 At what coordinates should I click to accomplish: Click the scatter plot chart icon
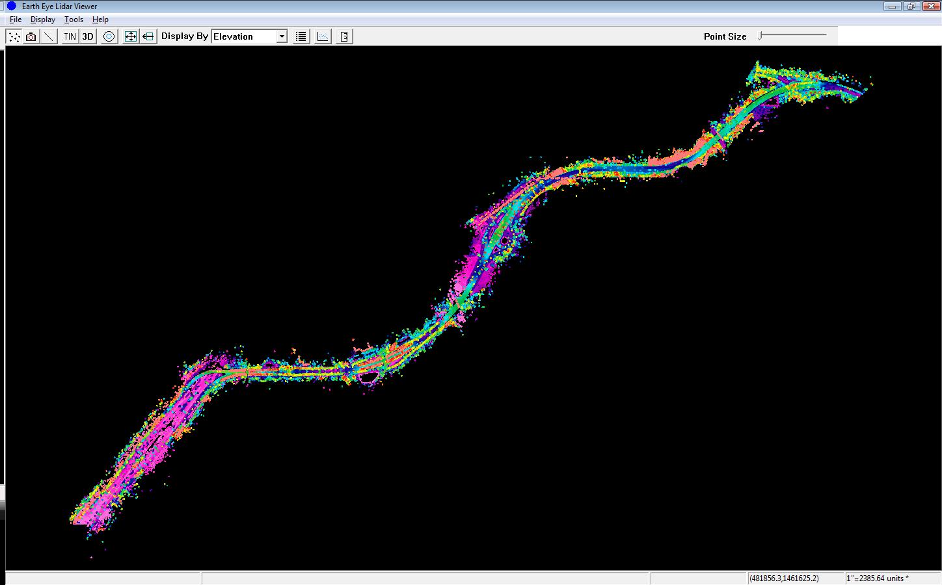323,36
